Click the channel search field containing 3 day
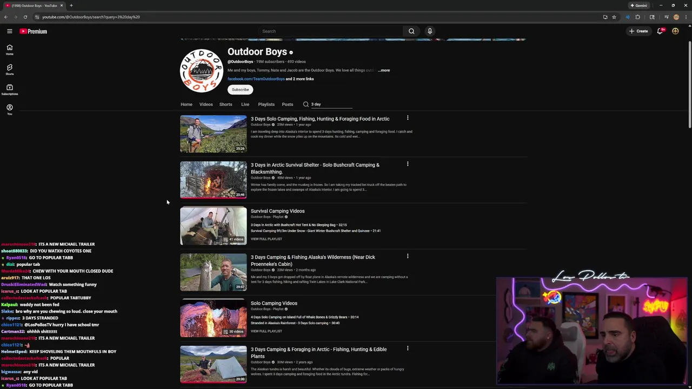The height and width of the screenshot is (389, 692). pos(331,104)
